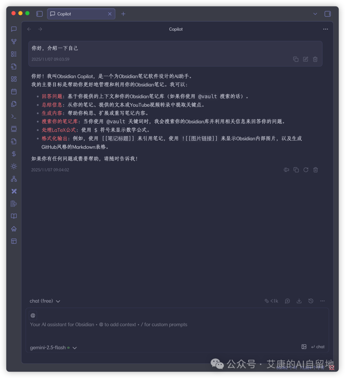Open the four-square grid ribbon icon
Image resolution: width=345 pixels, height=378 pixels.
coord(14,79)
